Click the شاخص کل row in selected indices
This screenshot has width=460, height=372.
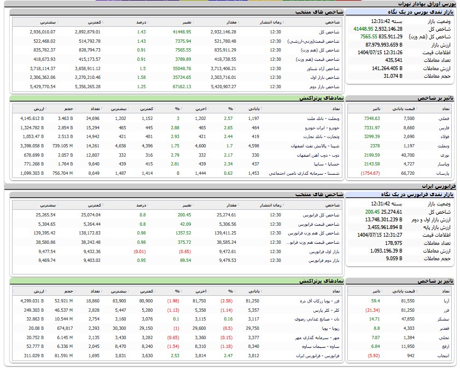coord(328,32)
